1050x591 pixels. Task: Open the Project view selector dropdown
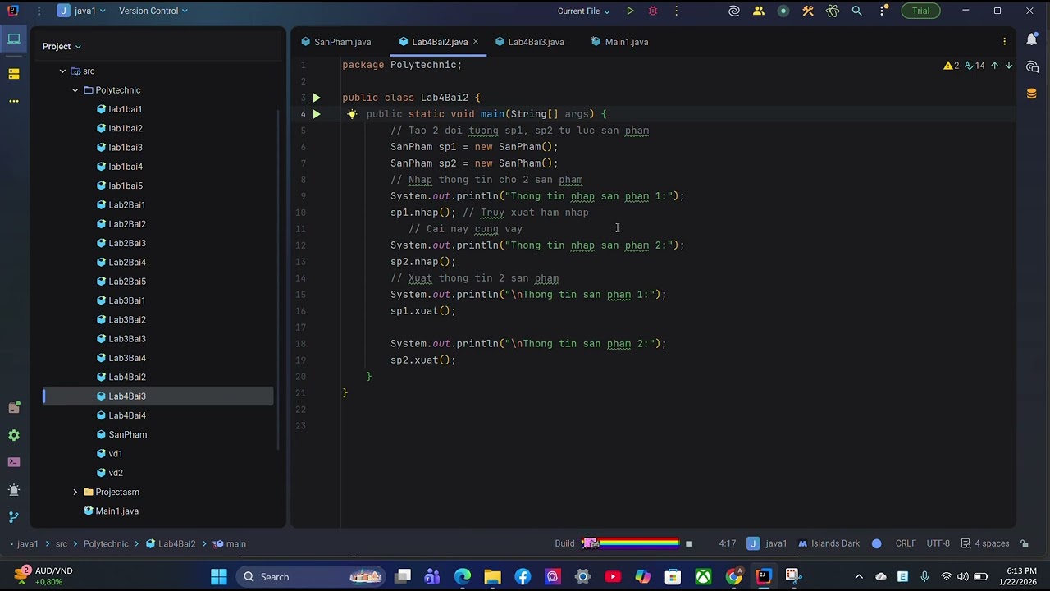[x=62, y=46]
